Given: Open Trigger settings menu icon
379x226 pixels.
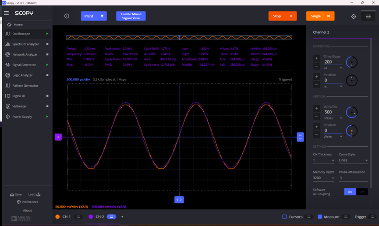Looking at the screenshot, I should [x=372, y=217].
